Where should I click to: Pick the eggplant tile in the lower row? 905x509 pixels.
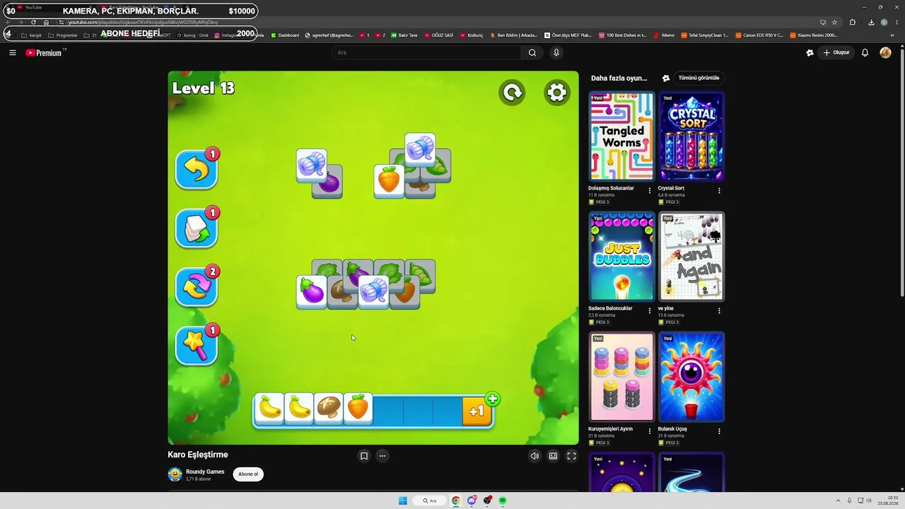pyautogui.click(x=312, y=291)
